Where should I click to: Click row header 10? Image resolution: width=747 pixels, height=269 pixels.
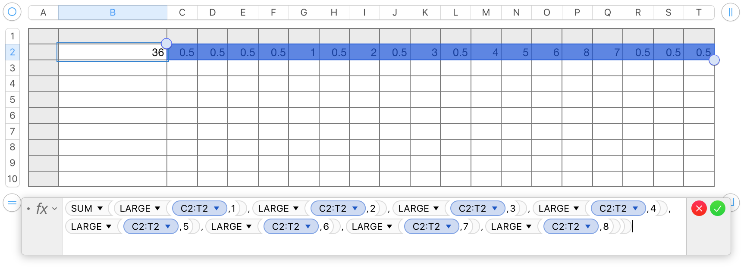(13, 178)
